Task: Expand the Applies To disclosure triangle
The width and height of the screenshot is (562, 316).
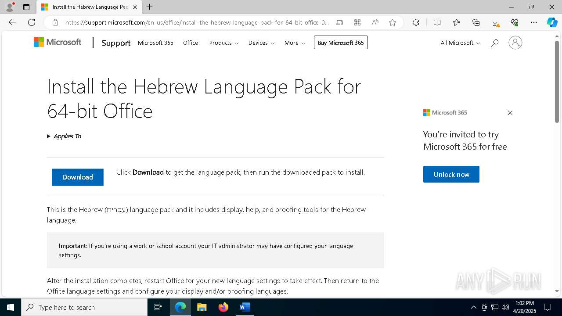Action: pos(49,136)
